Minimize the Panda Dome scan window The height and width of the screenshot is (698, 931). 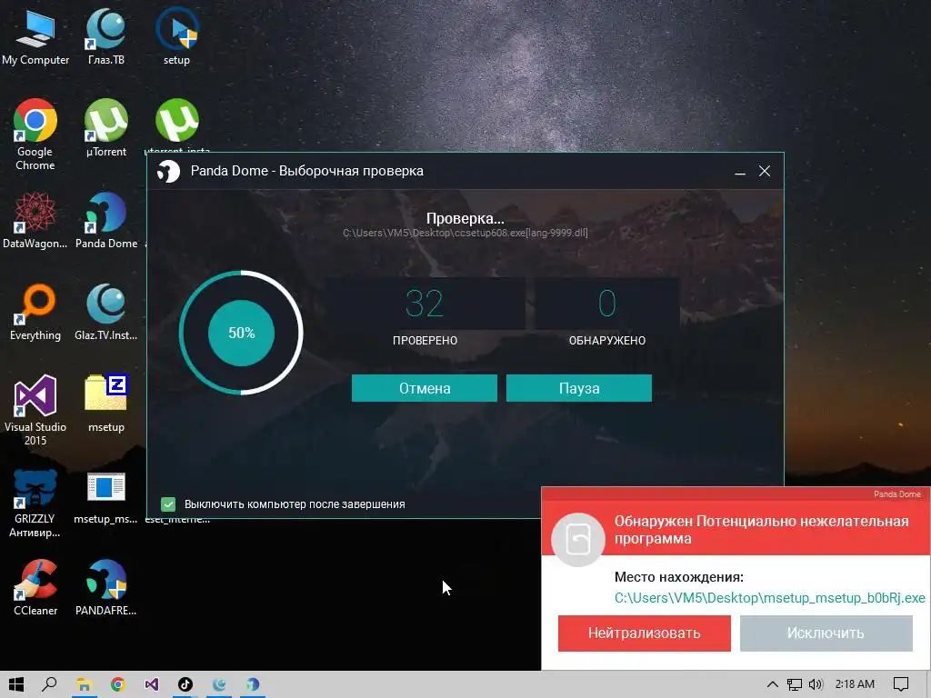[740, 172]
